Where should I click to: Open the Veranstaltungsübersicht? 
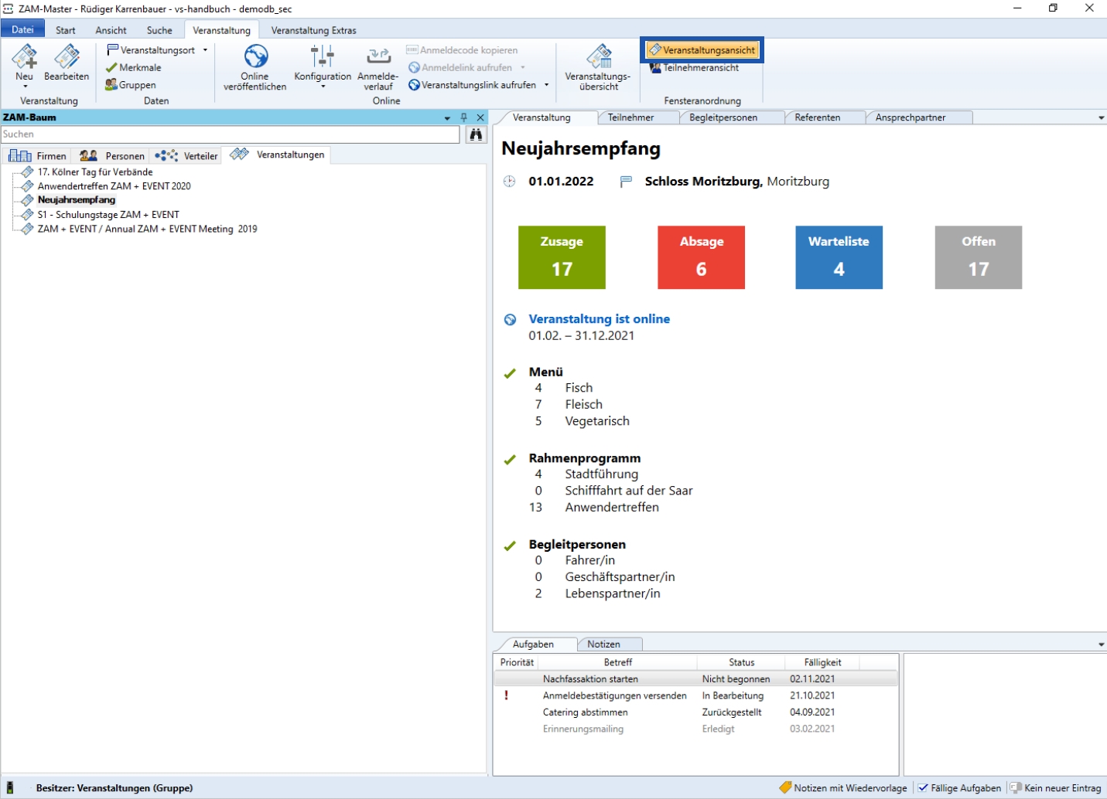[598, 68]
